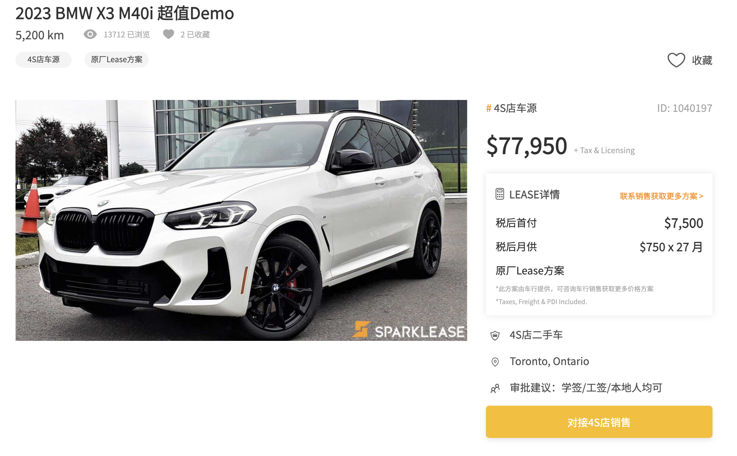Click the $750 x 27 月 payment row
This screenshot has height=456, width=737.
click(x=599, y=247)
